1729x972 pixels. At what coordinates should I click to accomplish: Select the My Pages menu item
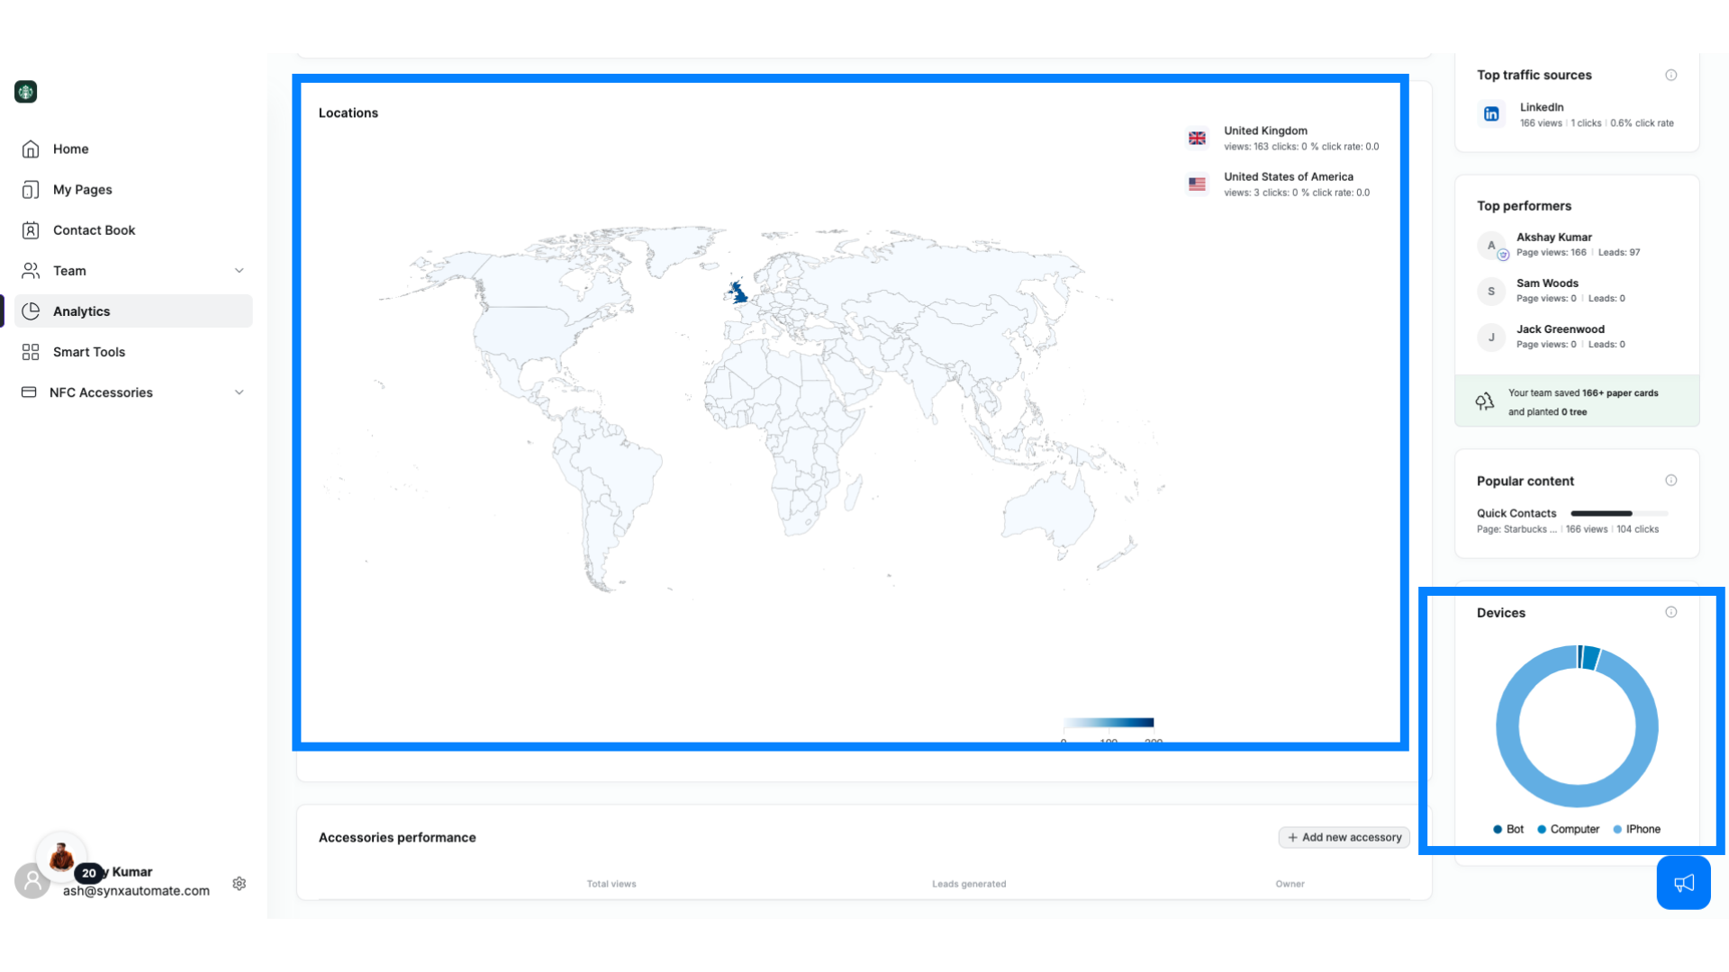[82, 189]
